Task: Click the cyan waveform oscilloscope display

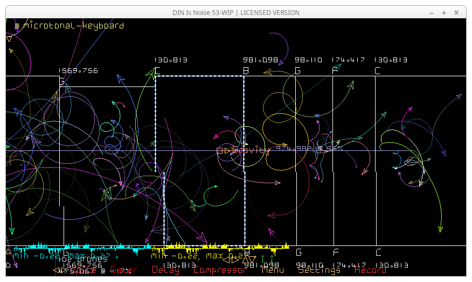Action: [81, 248]
